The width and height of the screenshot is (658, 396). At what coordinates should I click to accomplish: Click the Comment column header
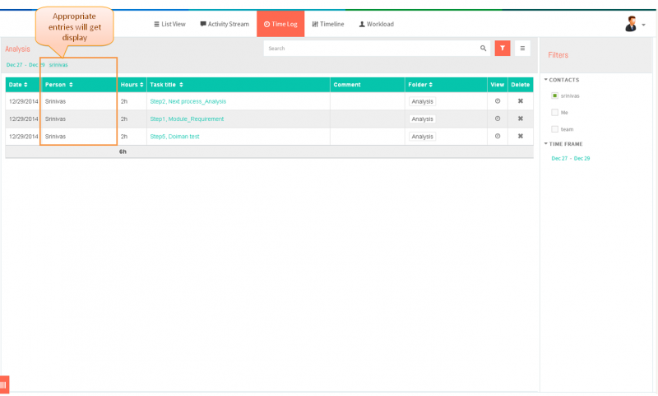coord(347,85)
